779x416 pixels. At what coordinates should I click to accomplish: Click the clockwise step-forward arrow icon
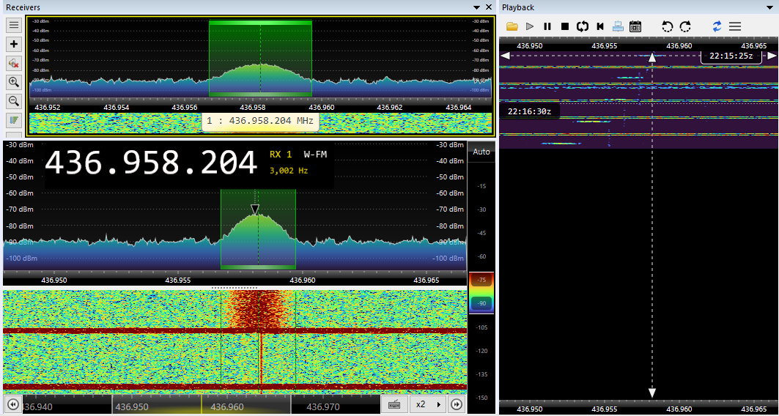click(685, 26)
